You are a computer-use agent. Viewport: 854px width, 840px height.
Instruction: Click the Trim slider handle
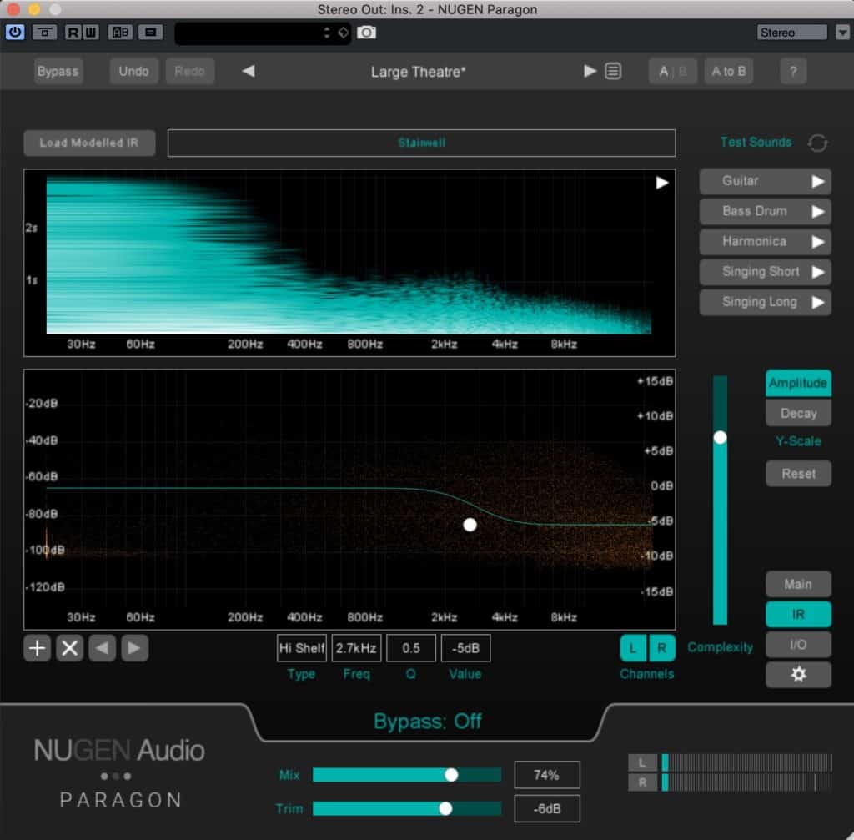(x=445, y=809)
